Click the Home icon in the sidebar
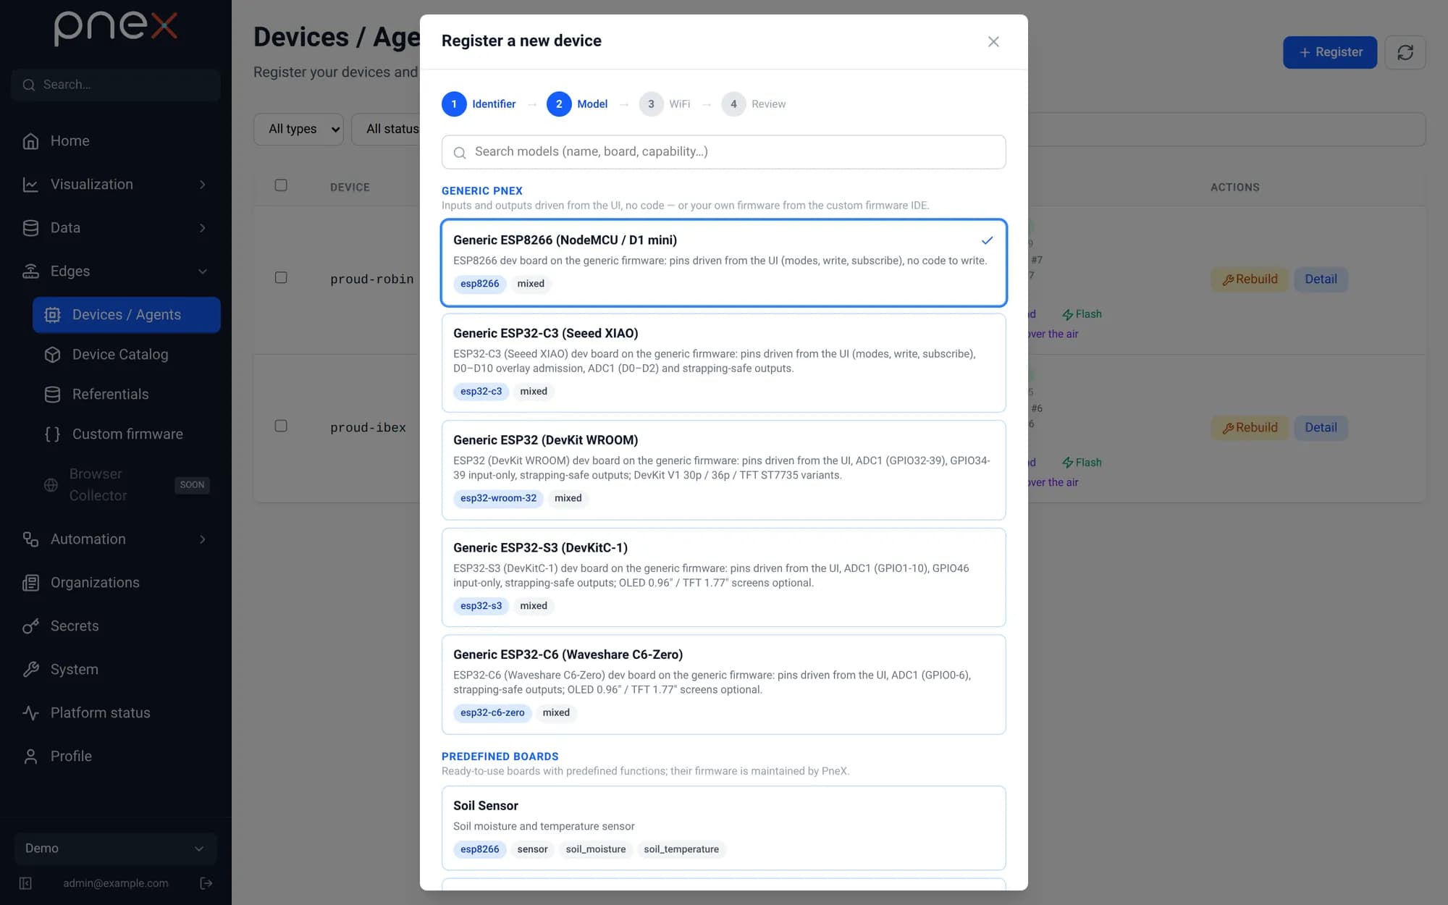Viewport: 1448px width, 905px height. pyautogui.click(x=30, y=141)
